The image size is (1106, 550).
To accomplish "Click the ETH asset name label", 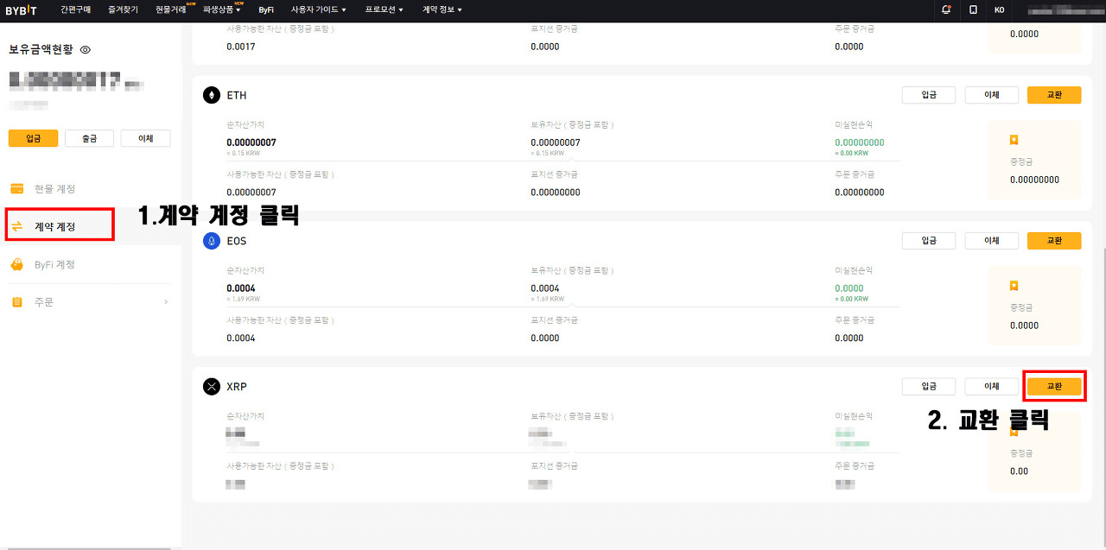I will tap(237, 95).
